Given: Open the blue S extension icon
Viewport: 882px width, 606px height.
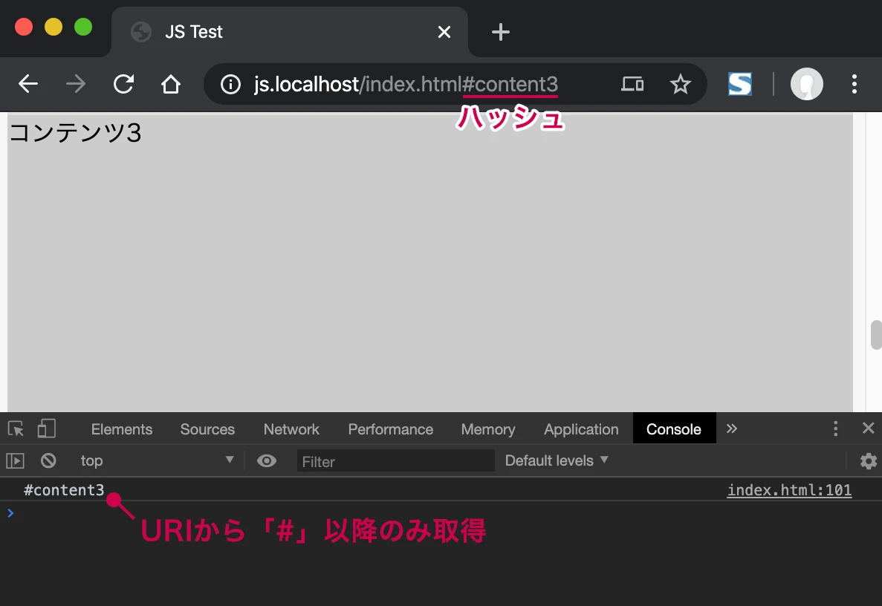Looking at the screenshot, I should coord(739,85).
